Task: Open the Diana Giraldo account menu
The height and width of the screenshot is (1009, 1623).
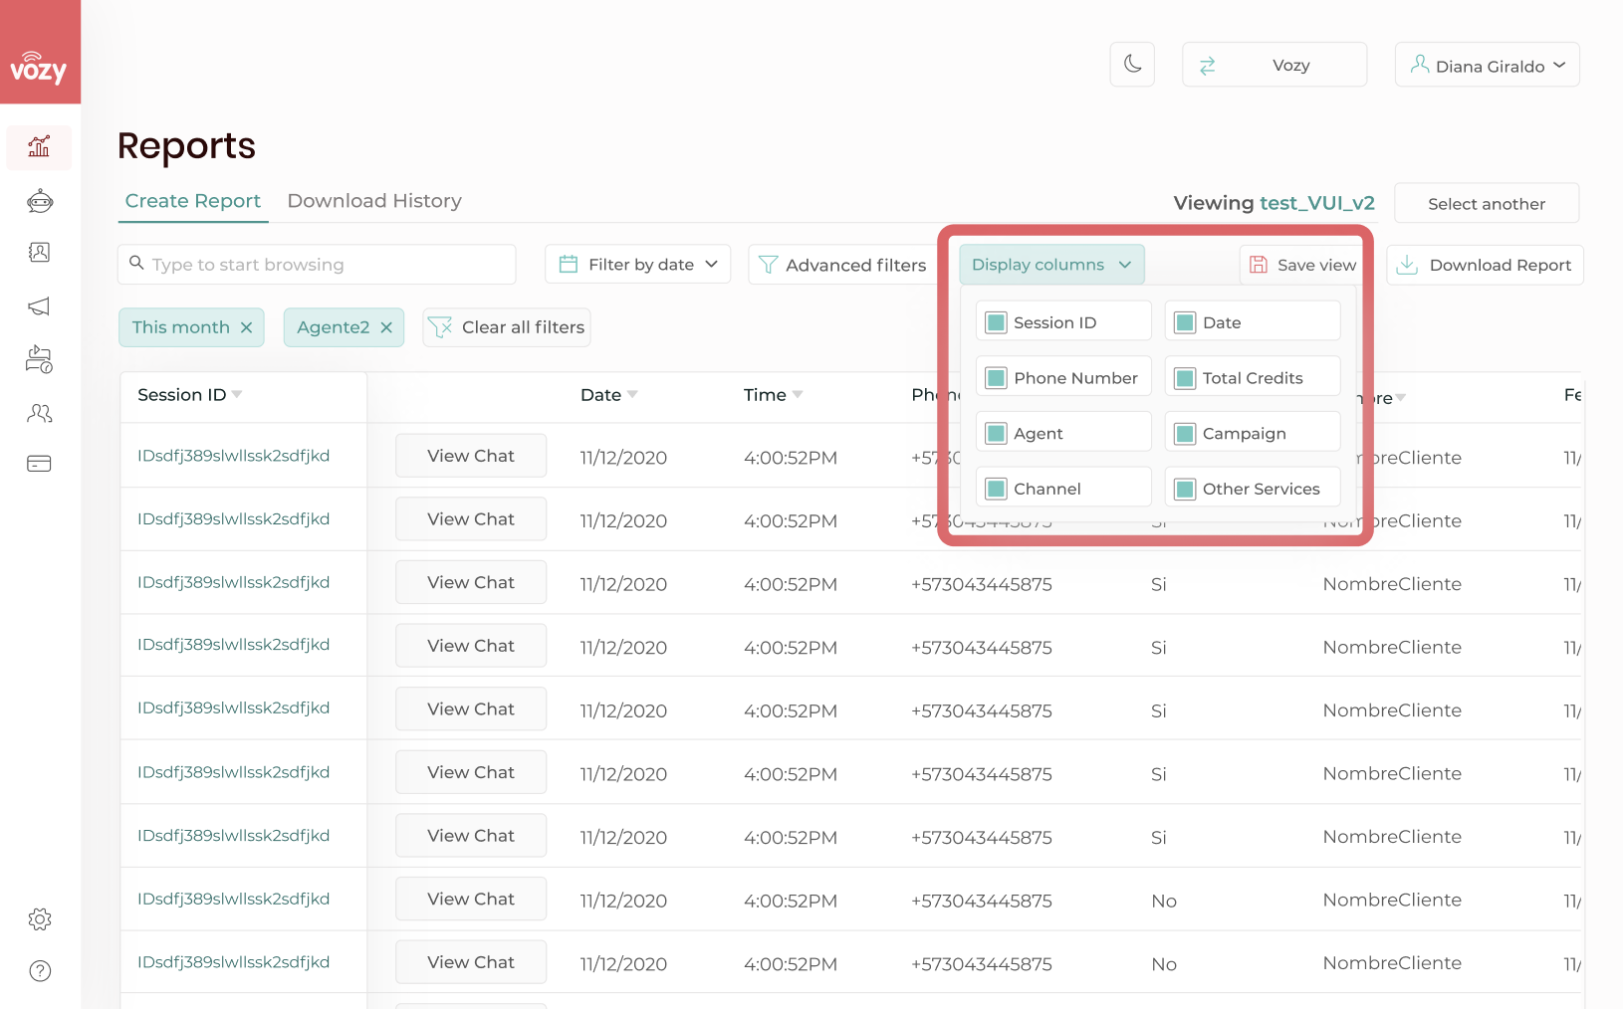Action: [x=1487, y=65]
